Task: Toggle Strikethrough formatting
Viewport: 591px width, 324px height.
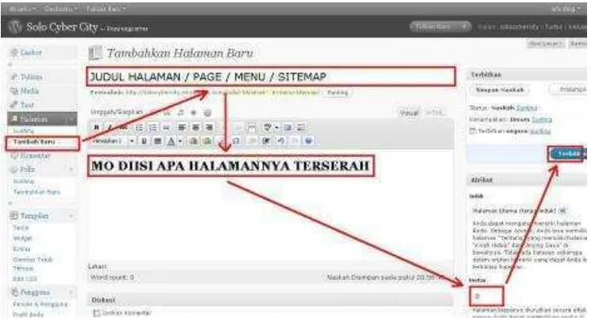Action: point(123,127)
